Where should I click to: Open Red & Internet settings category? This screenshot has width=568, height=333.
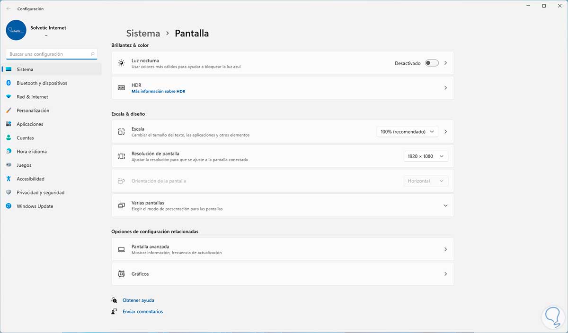tap(32, 97)
